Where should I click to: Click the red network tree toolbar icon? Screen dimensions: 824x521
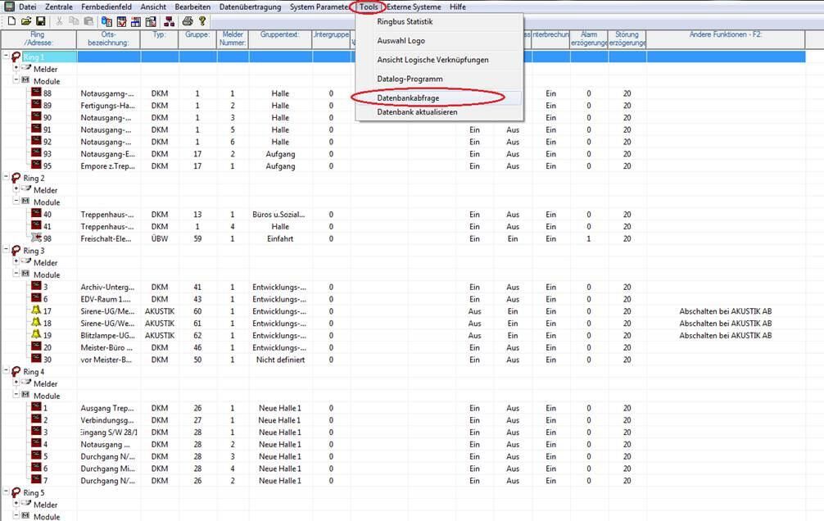pos(170,21)
